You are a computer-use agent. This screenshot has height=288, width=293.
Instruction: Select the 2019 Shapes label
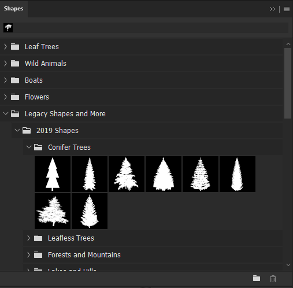(57, 131)
